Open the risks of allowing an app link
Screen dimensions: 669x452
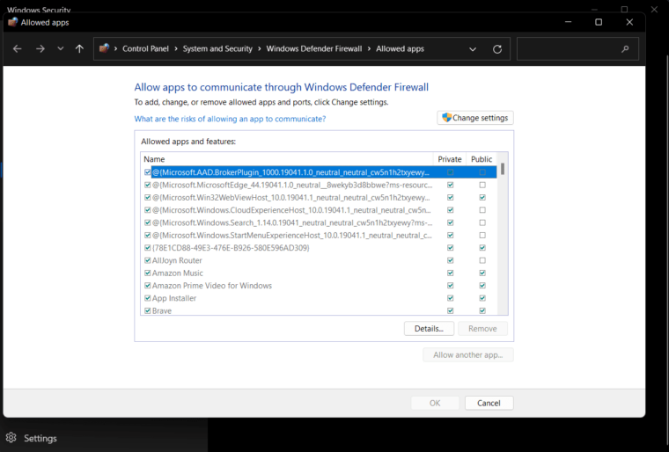click(230, 119)
